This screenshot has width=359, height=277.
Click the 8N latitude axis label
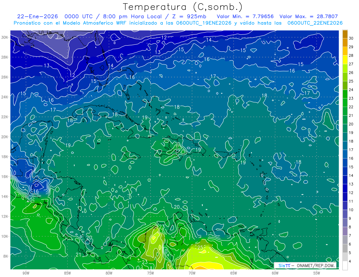point(6,256)
